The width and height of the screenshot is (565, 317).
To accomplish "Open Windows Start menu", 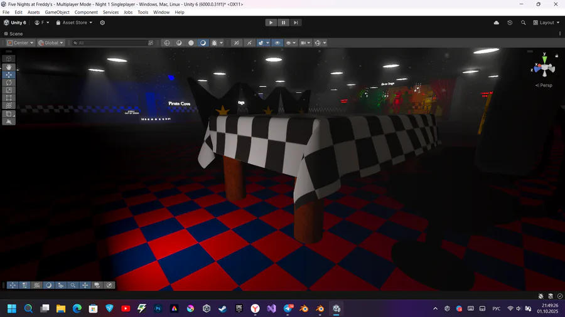I will click(x=12, y=308).
